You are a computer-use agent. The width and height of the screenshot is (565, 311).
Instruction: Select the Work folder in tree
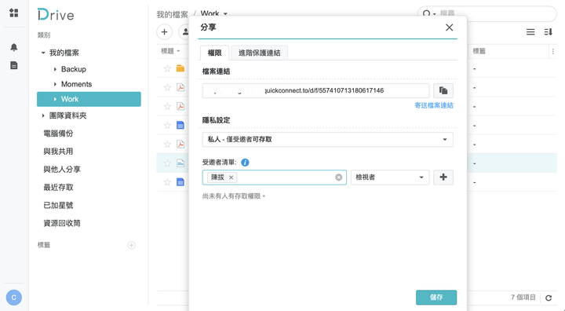[x=89, y=99]
